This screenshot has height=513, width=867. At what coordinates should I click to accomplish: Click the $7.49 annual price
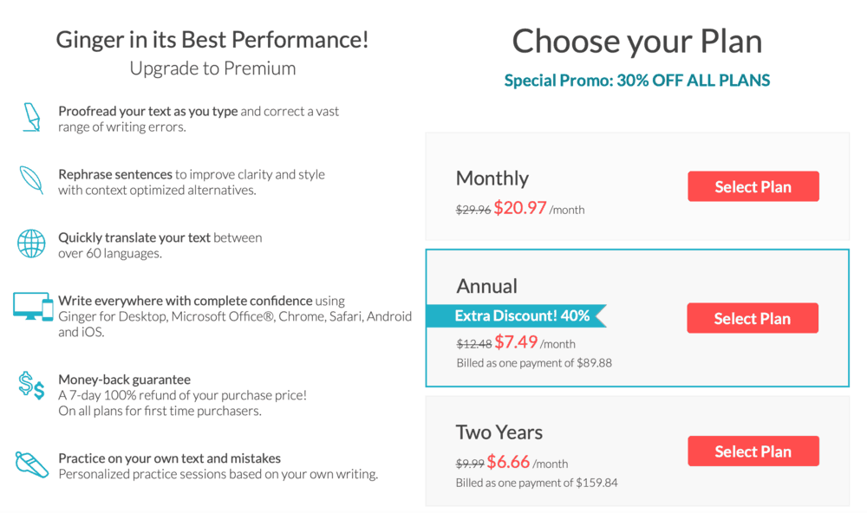coord(516,342)
